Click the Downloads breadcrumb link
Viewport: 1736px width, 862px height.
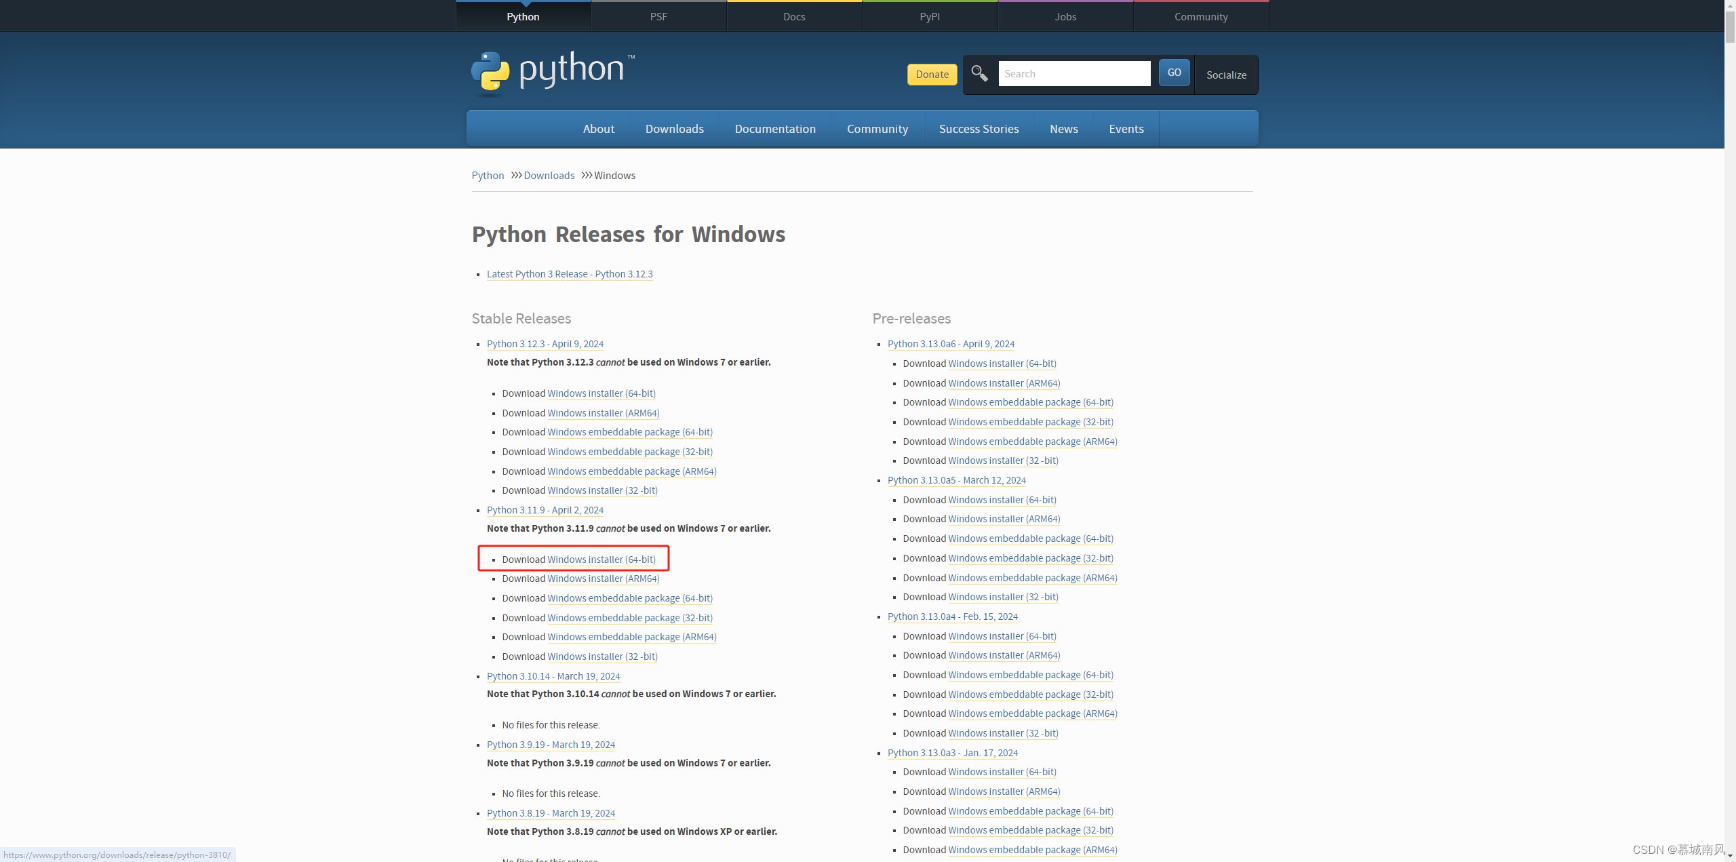(549, 176)
